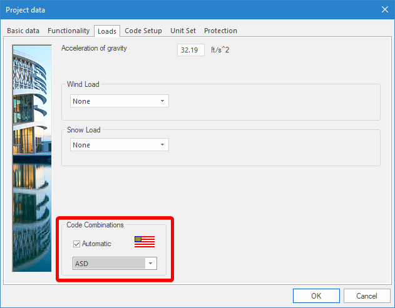
Task: Select the Loads tab
Action: pos(107,31)
